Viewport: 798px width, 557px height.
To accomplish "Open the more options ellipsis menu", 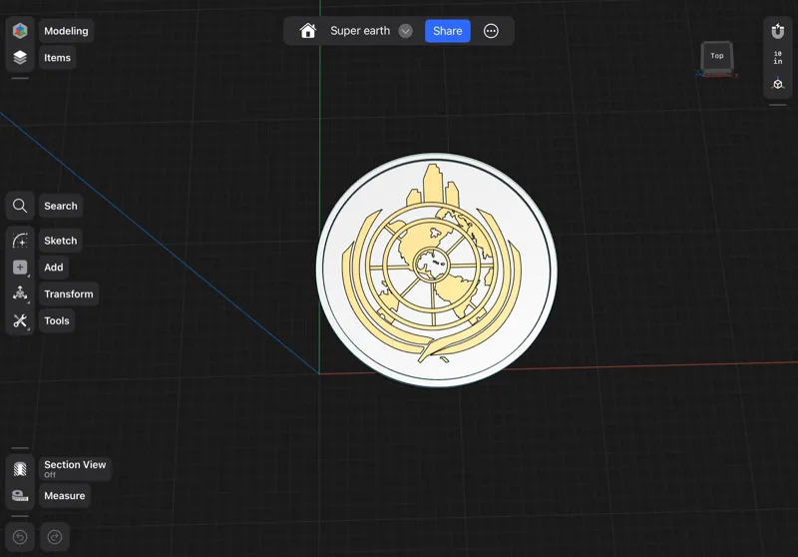I will coord(491,31).
